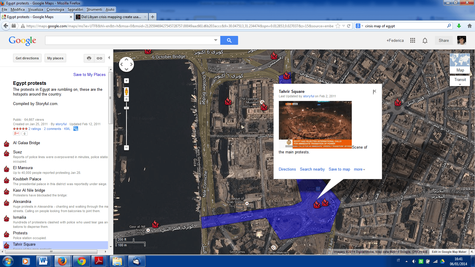Expand the Transit layer dropdown
The image size is (475, 267).
tap(460, 85)
